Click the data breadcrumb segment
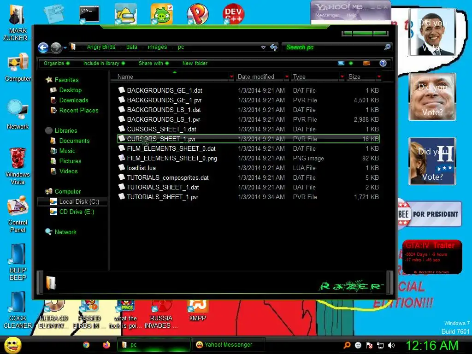The image size is (472, 354). pos(132,47)
